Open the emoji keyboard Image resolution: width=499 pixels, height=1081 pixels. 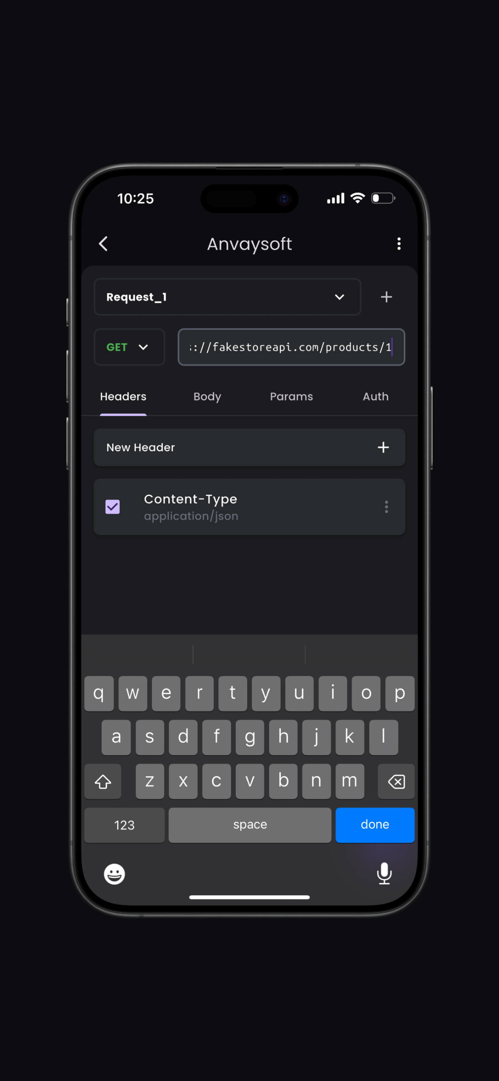click(x=115, y=874)
